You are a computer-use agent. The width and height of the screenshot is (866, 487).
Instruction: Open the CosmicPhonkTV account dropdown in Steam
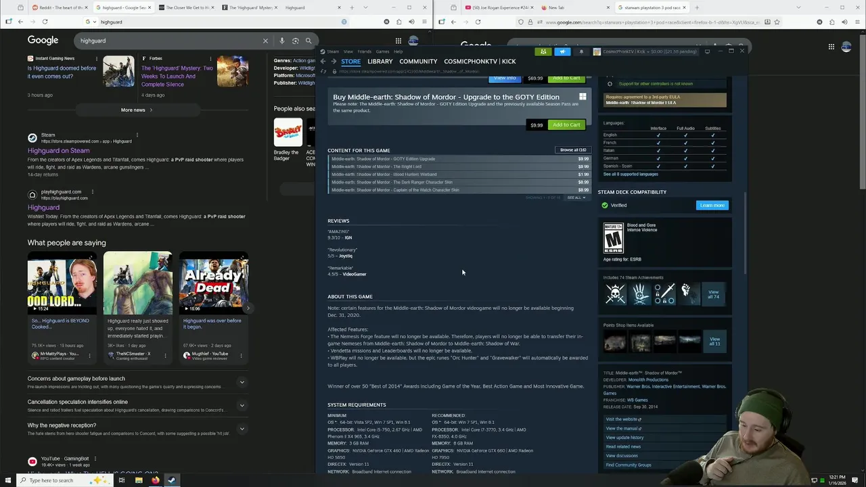(x=645, y=51)
